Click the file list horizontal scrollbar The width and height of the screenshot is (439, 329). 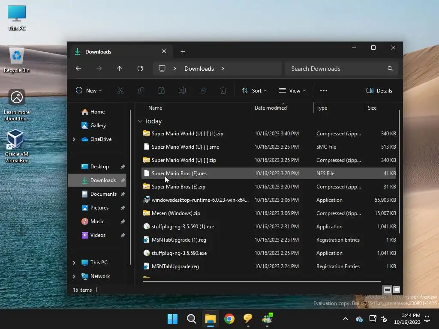coord(262,281)
